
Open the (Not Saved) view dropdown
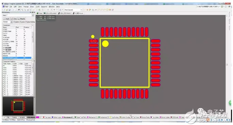tap(73, 10)
